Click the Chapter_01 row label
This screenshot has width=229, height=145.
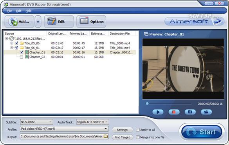(37, 52)
